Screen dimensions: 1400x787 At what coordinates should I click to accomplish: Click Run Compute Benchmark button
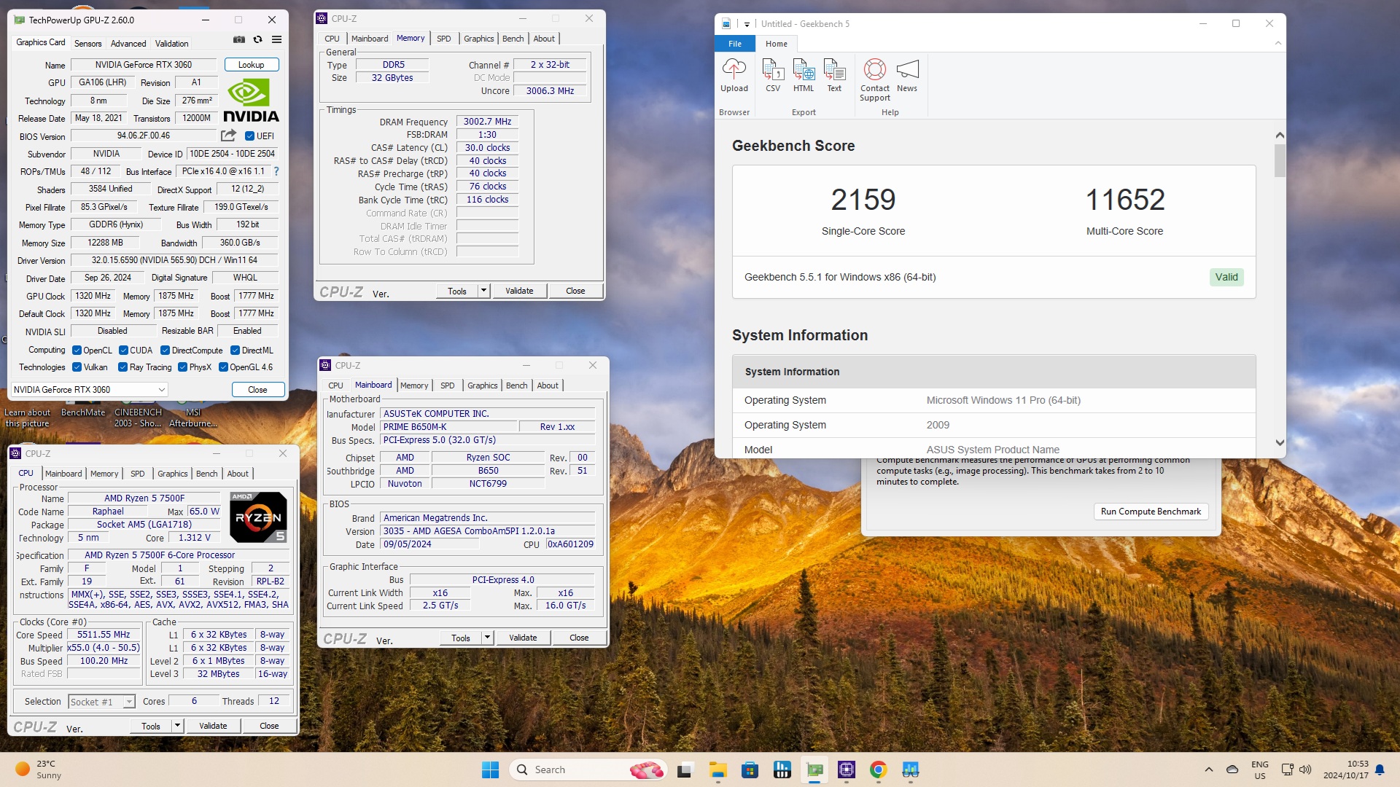(x=1151, y=512)
